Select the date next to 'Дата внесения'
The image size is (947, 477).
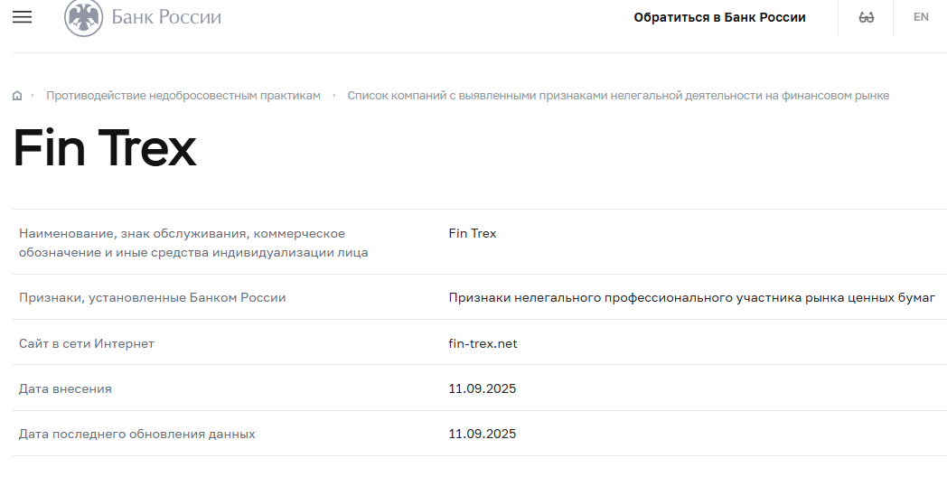click(x=482, y=388)
